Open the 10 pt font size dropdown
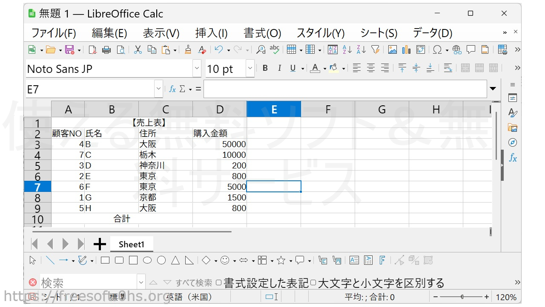 coord(250,68)
